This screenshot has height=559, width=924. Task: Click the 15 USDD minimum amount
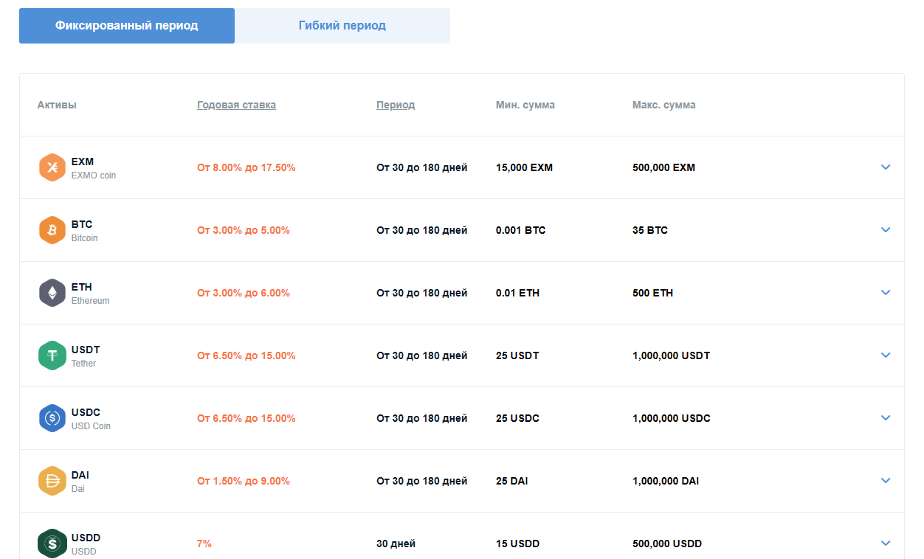[x=517, y=544]
